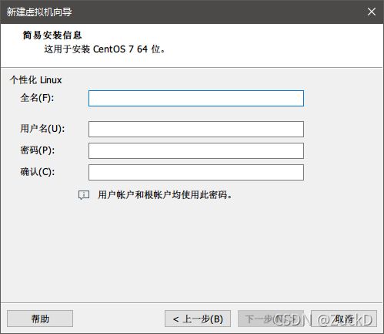384x334 pixels.
Task: Click the 个性化 Linux group label
Action: (36, 80)
